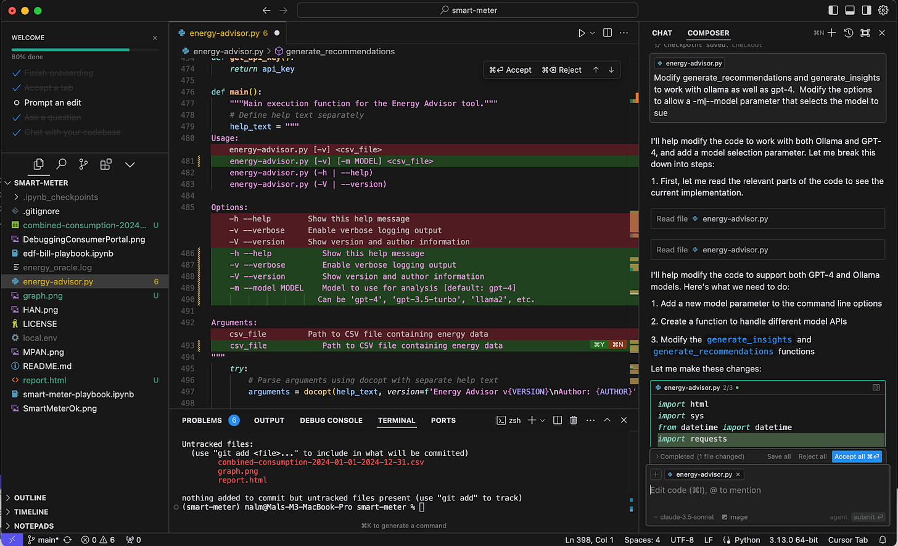Switch to the COMPOSER tab
This screenshot has height=546, width=898.
click(708, 33)
